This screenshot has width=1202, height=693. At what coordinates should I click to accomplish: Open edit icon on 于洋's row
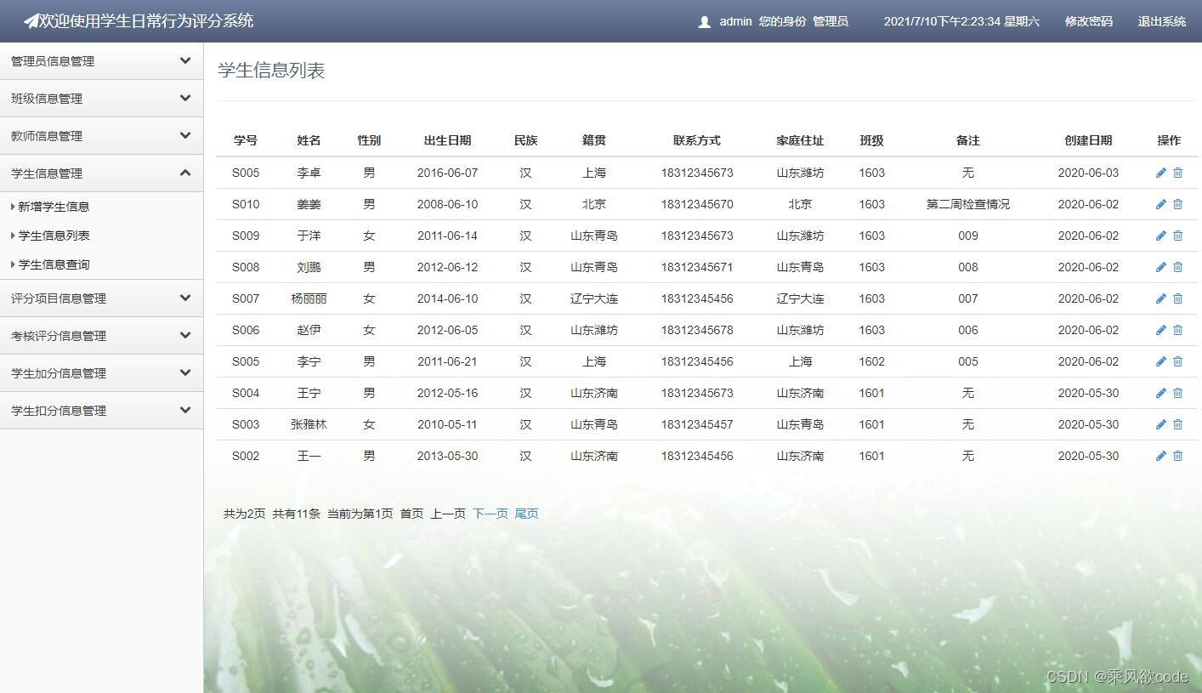pos(1160,236)
